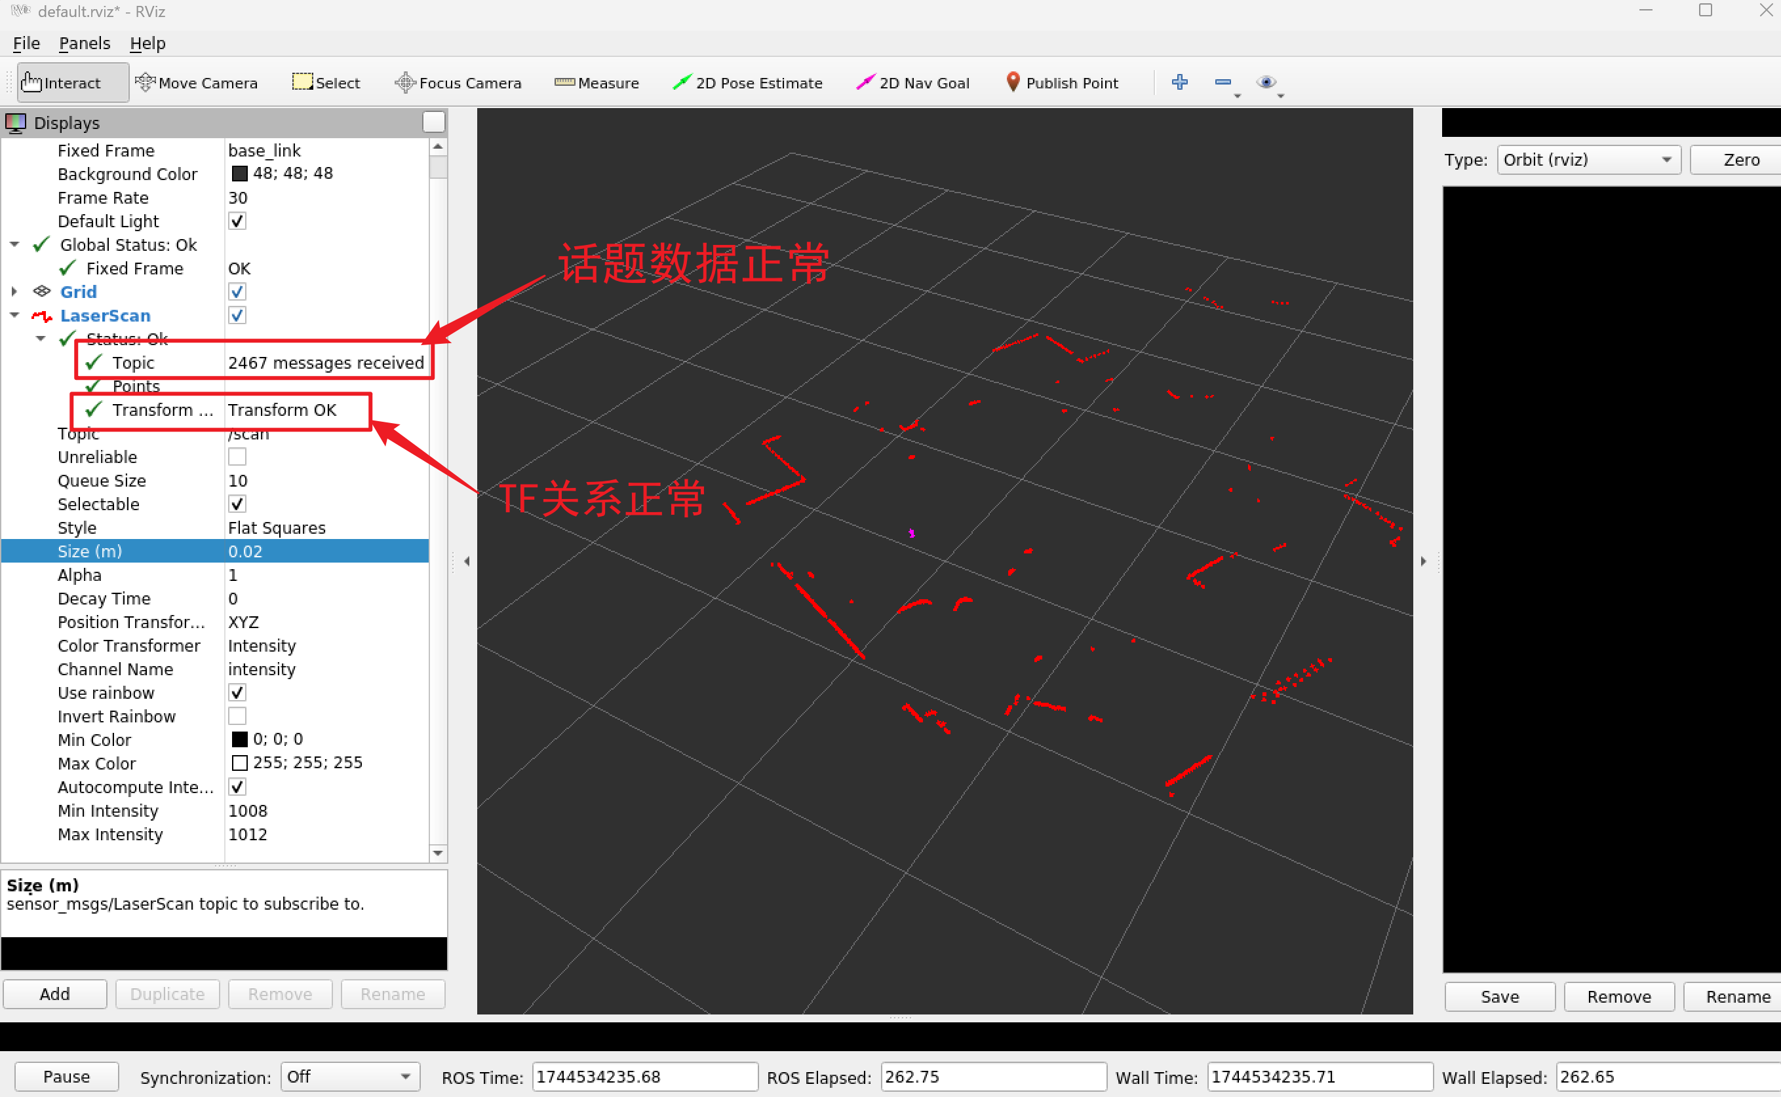Select the 2D Pose Estimate tool

tap(747, 82)
